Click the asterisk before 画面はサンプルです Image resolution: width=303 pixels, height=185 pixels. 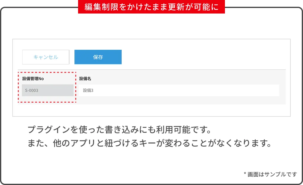pyautogui.click(x=245, y=174)
